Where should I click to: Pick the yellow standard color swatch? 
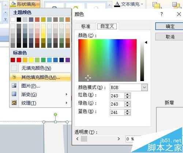click(31, 60)
